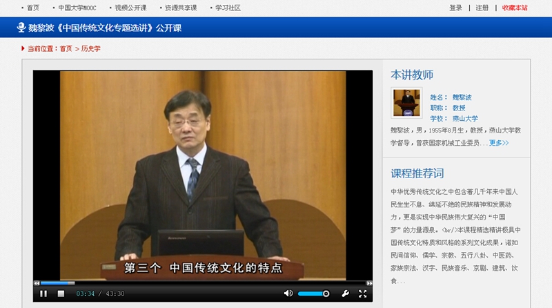552x308 pixels.
Task: Open video settings with the wrench icon
Action: (x=345, y=293)
